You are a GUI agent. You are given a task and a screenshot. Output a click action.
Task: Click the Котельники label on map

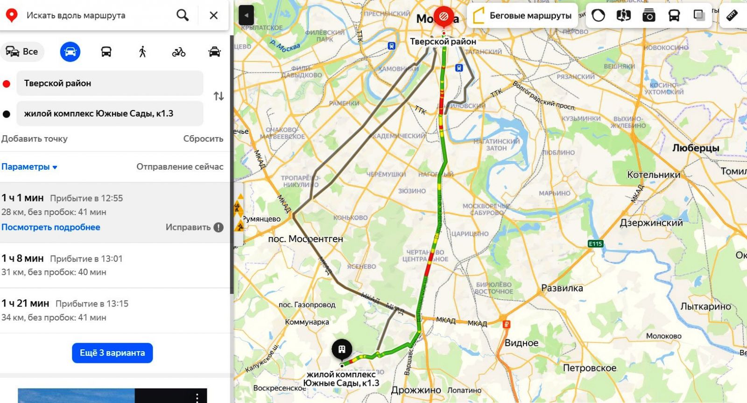654,175
